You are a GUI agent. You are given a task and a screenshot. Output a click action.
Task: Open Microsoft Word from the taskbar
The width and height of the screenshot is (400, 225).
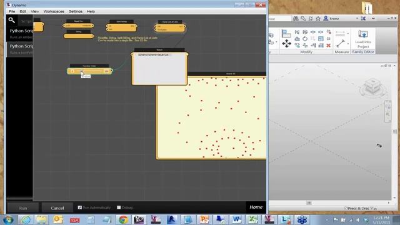(236, 219)
